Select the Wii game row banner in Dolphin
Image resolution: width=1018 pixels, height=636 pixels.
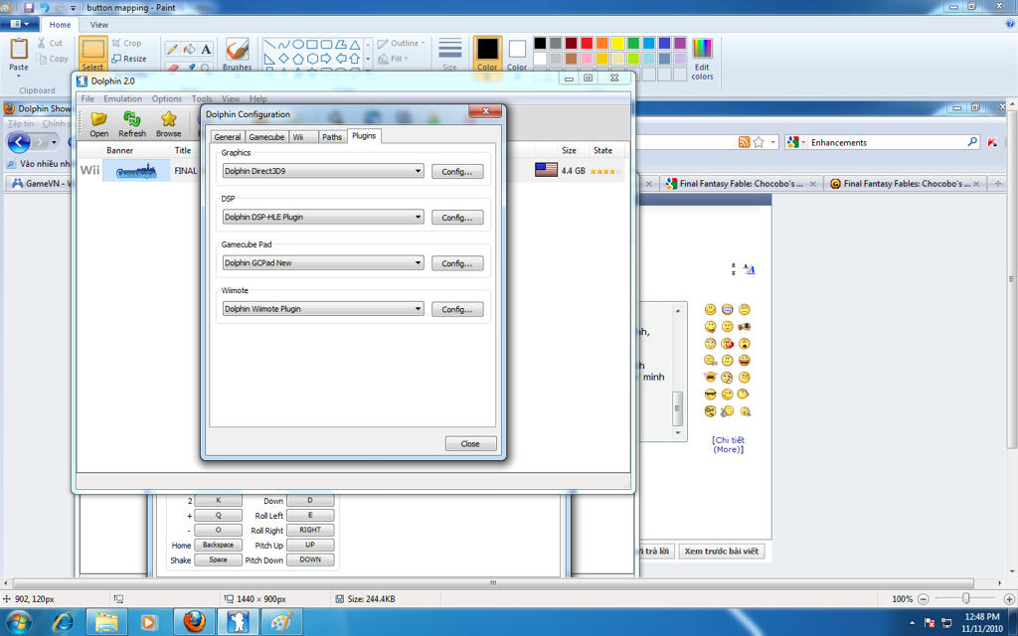pyautogui.click(x=136, y=171)
